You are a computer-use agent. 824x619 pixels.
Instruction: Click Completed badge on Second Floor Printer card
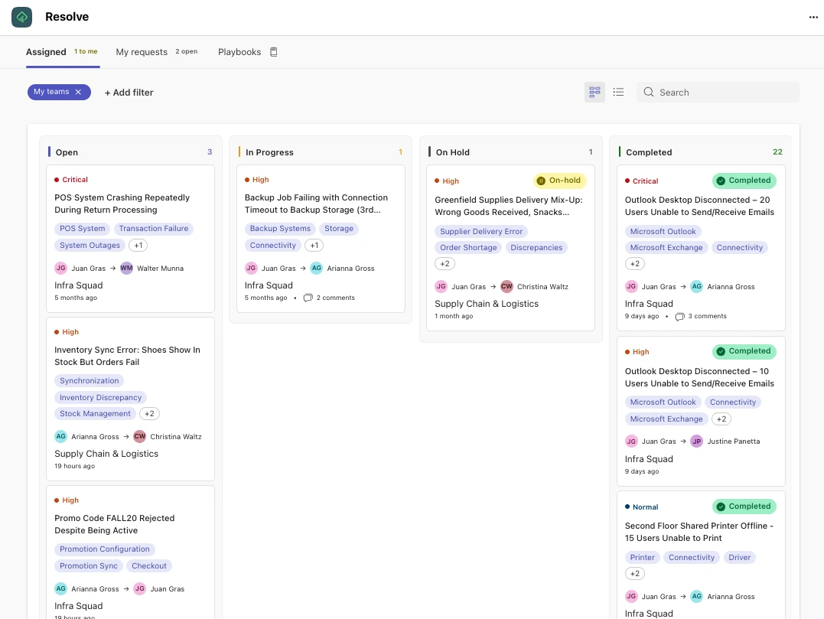tap(744, 507)
